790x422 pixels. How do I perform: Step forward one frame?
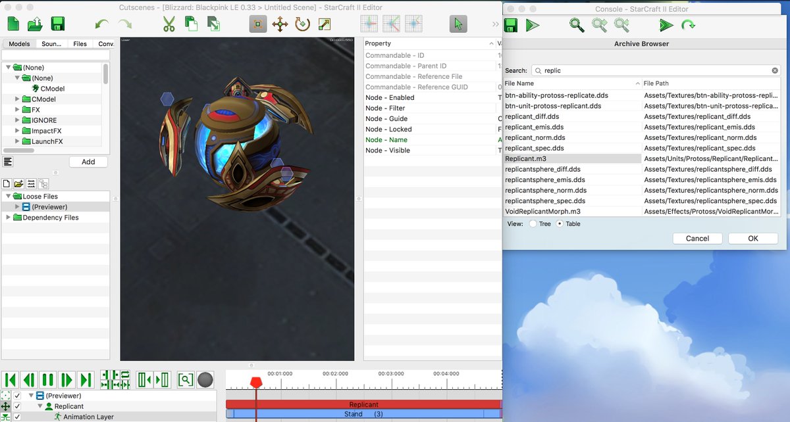point(66,379)
